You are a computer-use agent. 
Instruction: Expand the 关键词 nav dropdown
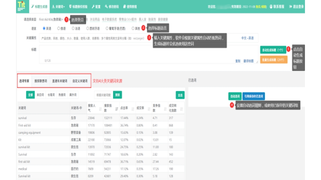[x=58, y=6]
